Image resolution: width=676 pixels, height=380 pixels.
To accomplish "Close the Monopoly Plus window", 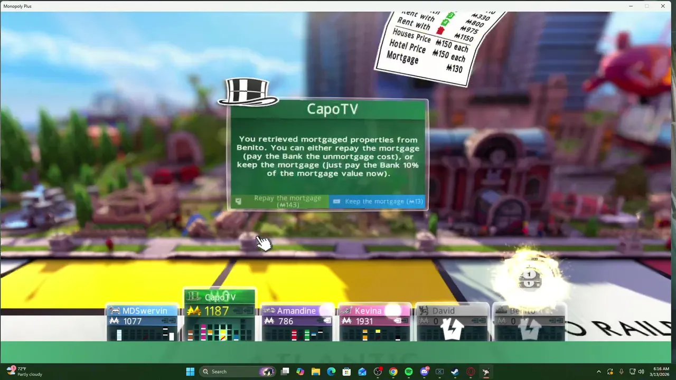I will [663, 6].
